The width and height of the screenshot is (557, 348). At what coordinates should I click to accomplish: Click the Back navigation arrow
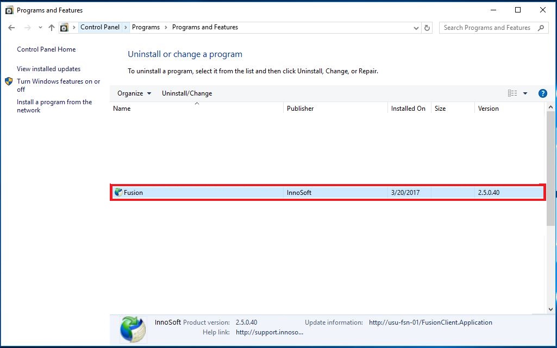11,28
